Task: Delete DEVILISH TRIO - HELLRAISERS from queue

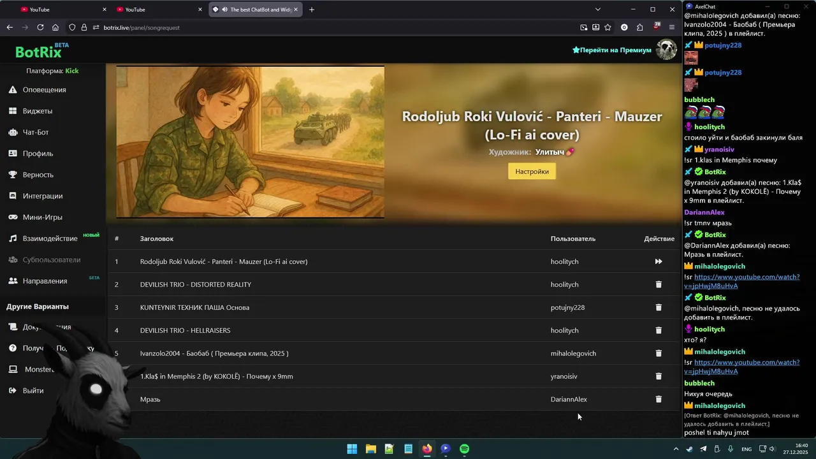Action: coord(659,330)
